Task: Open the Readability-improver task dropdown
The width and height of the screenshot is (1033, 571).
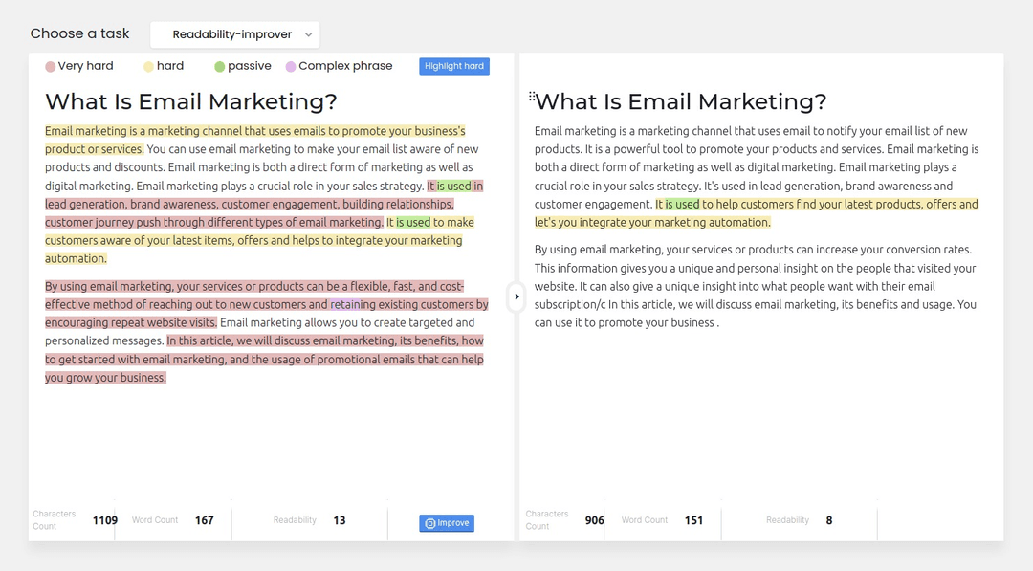Action: pos(234,34)
